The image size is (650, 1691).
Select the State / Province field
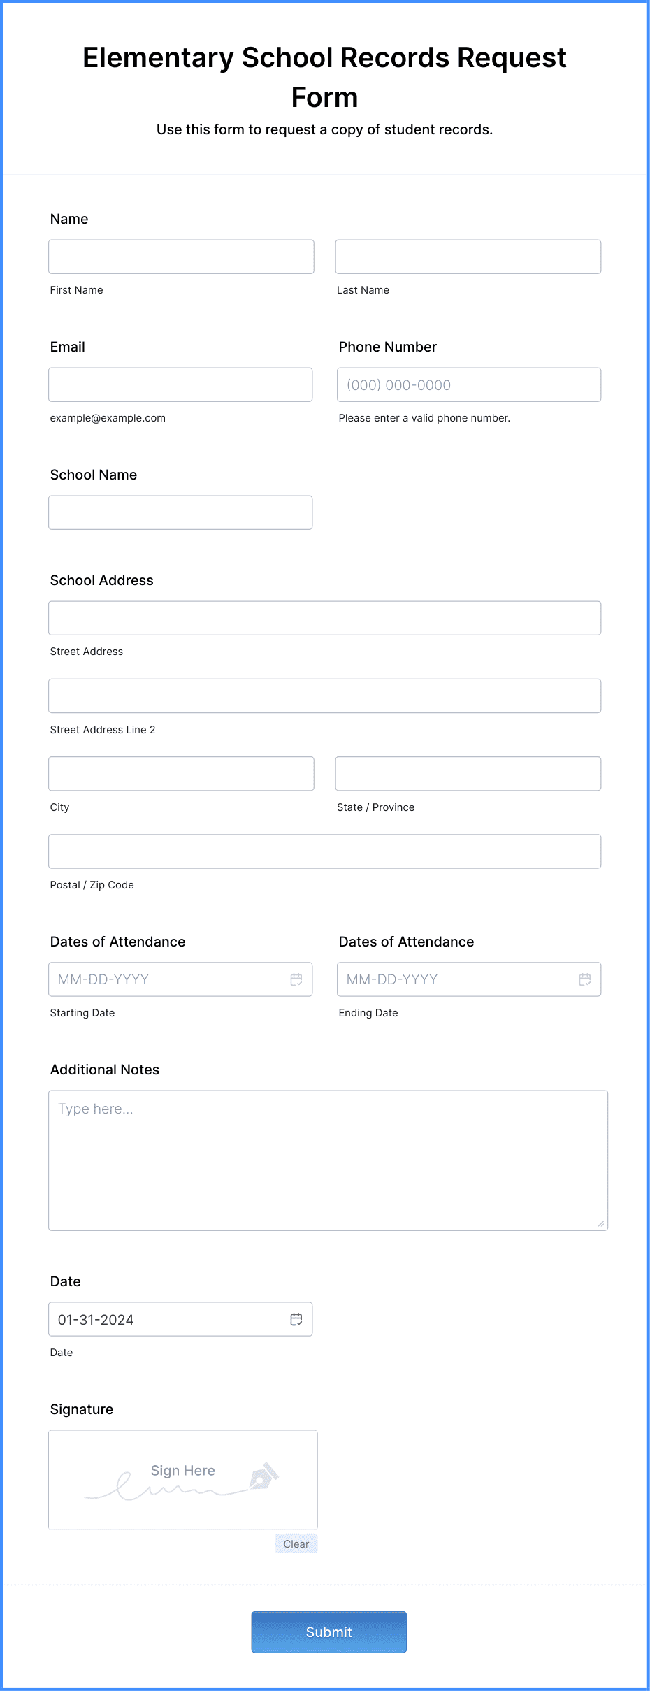point(468,773)
